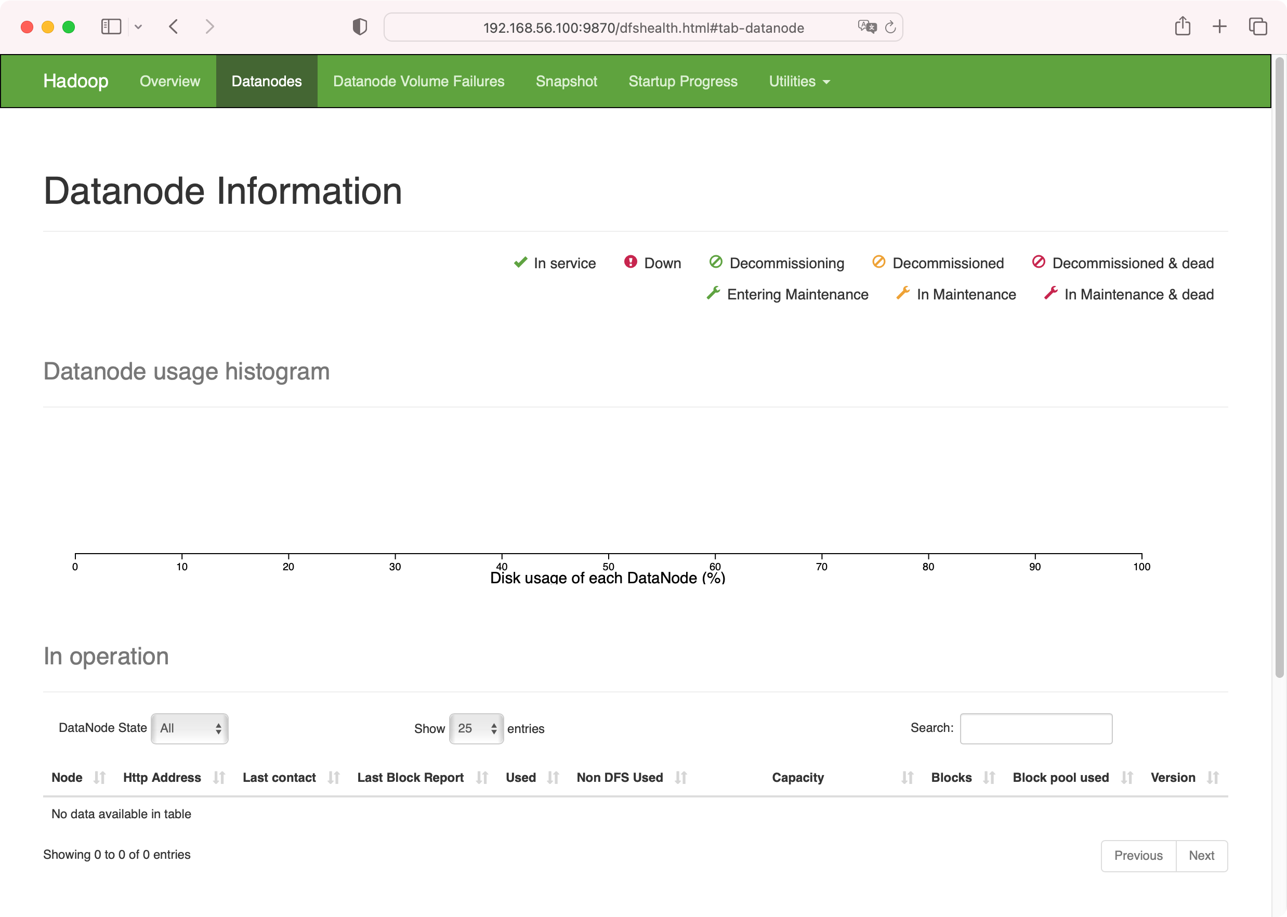Click the Next pagination button
The width and height of the screenshot is (1287, 917).
1201,856
